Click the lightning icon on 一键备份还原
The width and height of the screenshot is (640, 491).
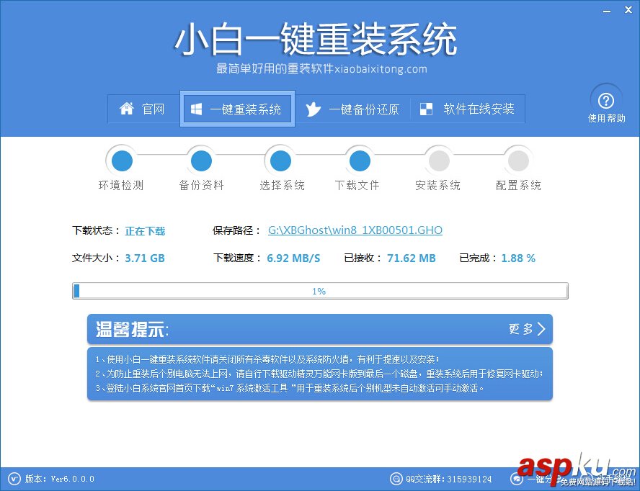coord(313,109)
